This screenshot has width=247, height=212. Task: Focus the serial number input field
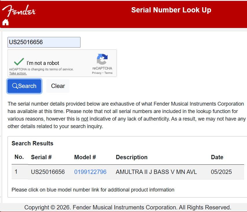point(44,42)
